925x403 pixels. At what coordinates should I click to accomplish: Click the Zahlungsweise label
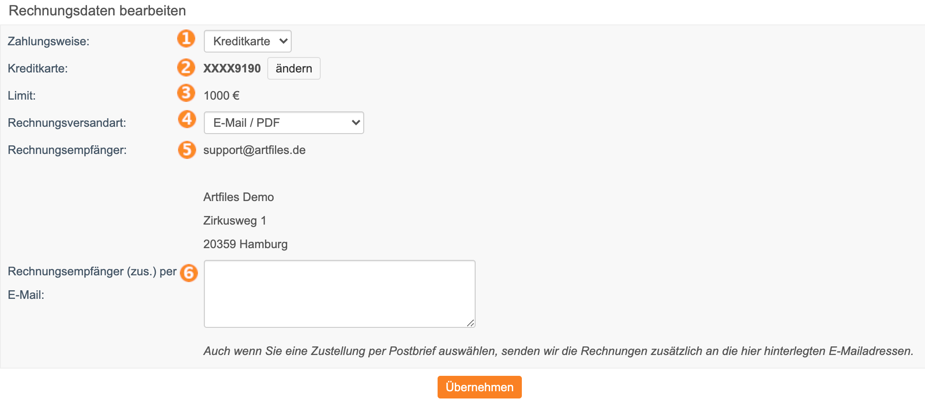pyautogui.click(x=48, y=41)
